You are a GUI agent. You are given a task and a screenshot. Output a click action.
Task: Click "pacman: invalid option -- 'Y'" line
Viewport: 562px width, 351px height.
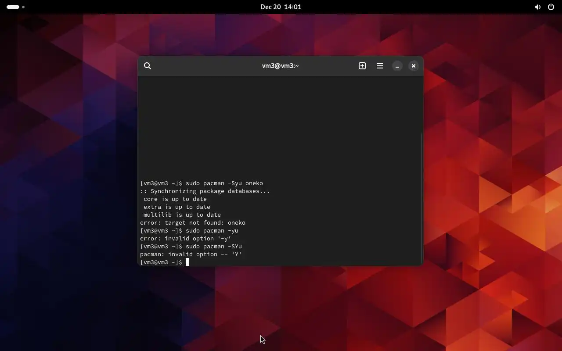pyautogui.click(x=191, y=254)
